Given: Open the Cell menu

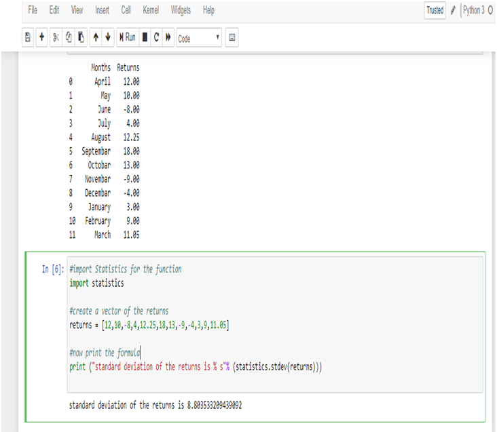Looking at the screenshot, I should [x=126, y=10].
